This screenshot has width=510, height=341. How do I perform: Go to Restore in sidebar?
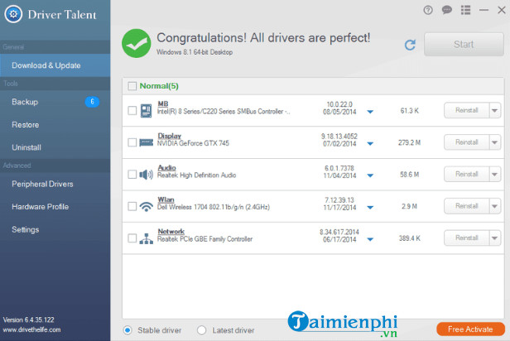click(55, 124)
